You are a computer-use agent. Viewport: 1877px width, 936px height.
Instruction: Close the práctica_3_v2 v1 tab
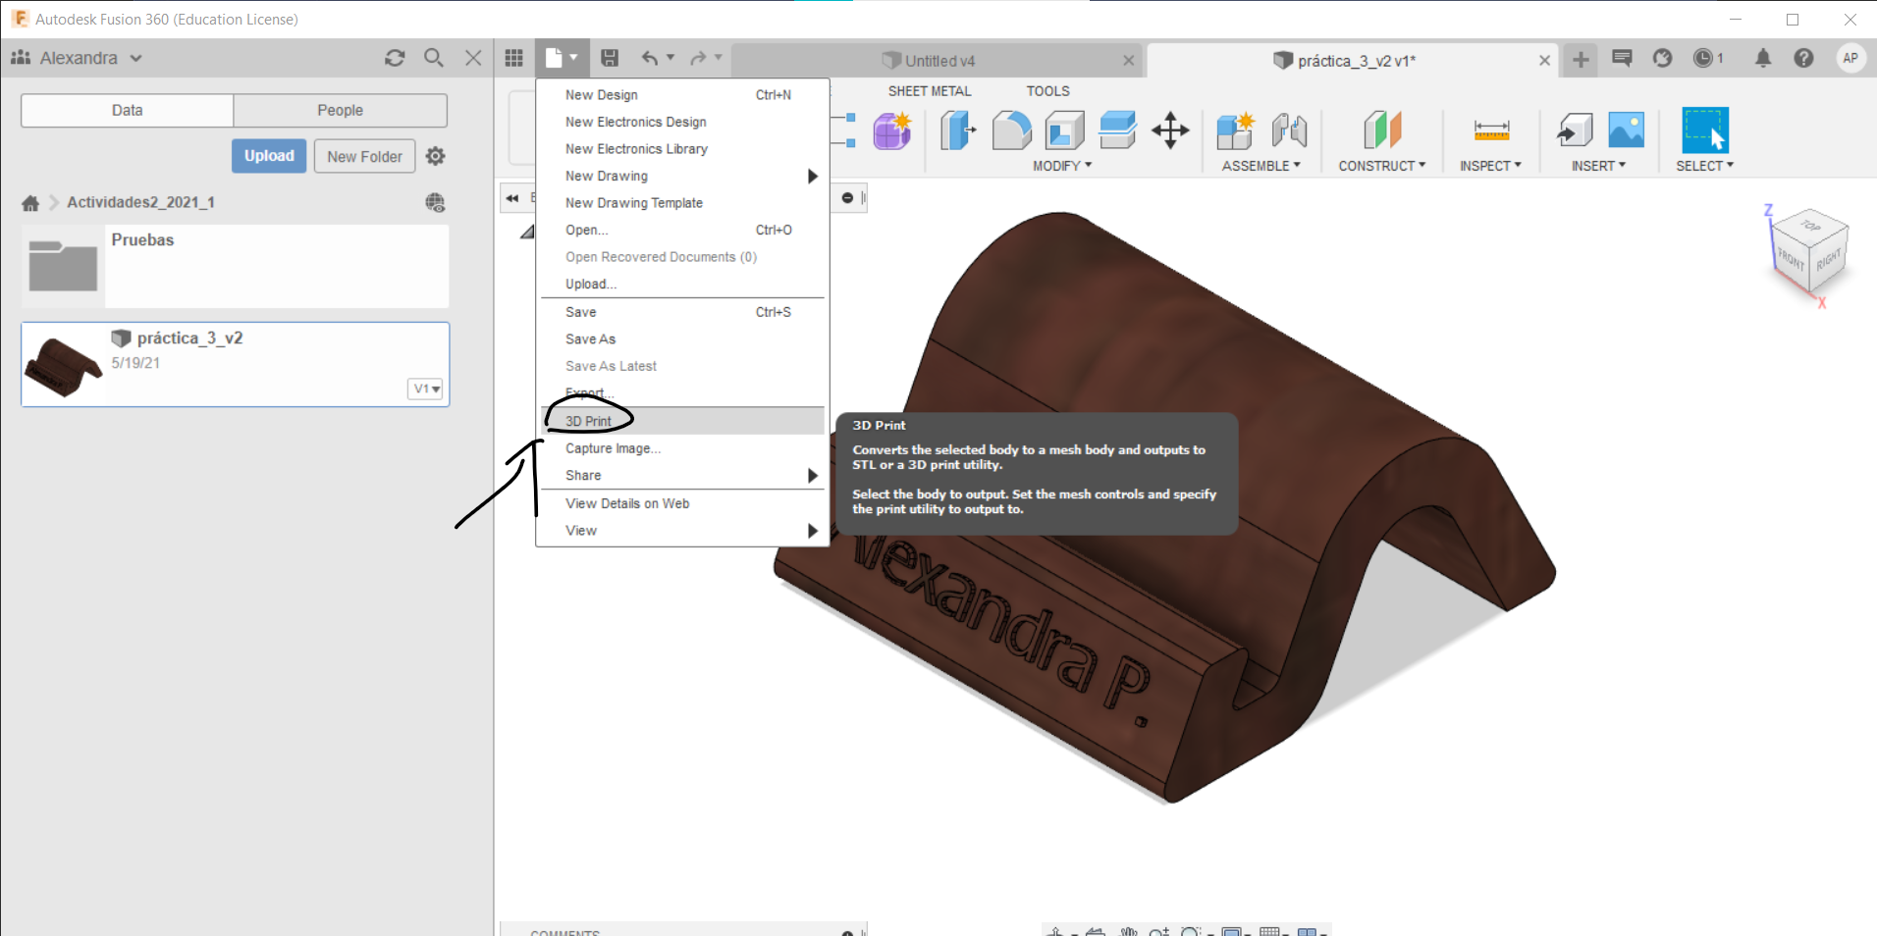pyautogui.click(x=1544, y=61)
